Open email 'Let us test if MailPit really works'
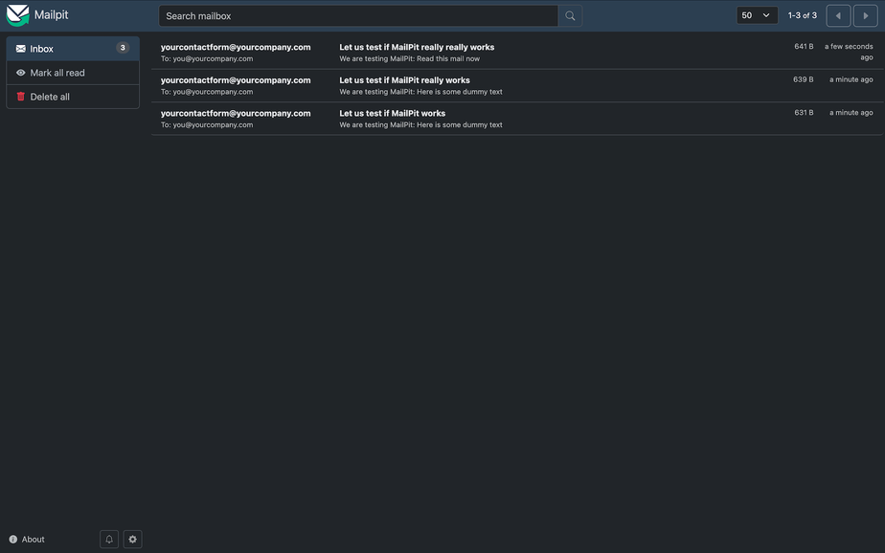This screenshot has width=885, height=553. [404, 80]
